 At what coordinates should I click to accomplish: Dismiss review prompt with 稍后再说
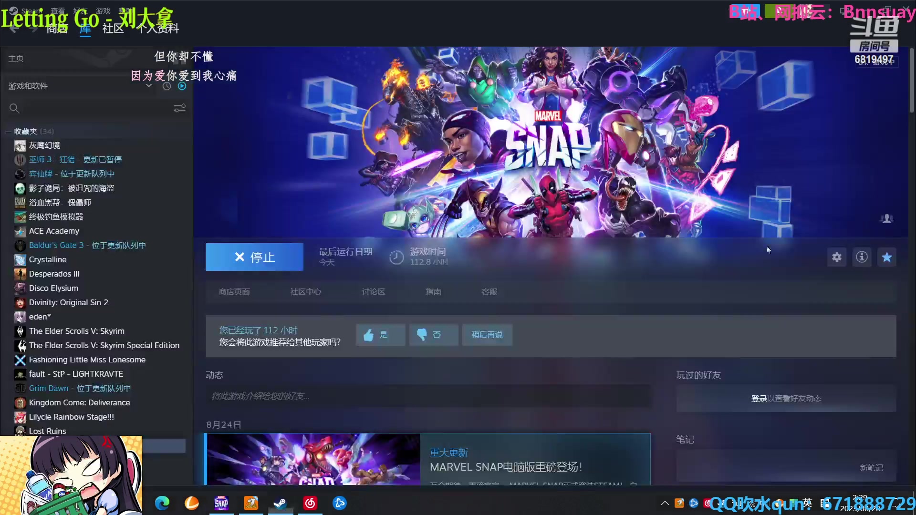click(x=487, y=335)
